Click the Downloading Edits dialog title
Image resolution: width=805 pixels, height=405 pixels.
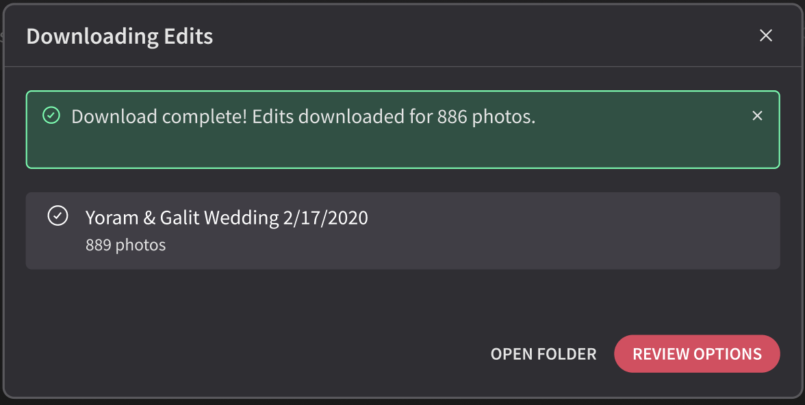click(120, 36)
